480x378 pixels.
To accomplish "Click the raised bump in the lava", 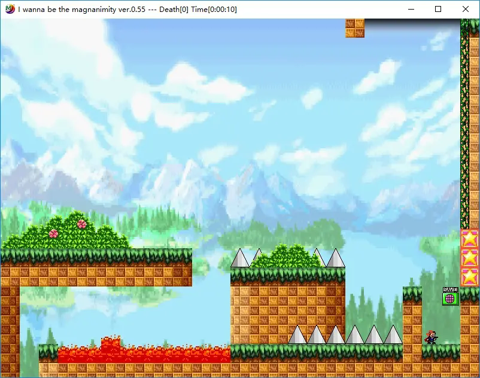I will pyautogui.click(x=110, y=343).
